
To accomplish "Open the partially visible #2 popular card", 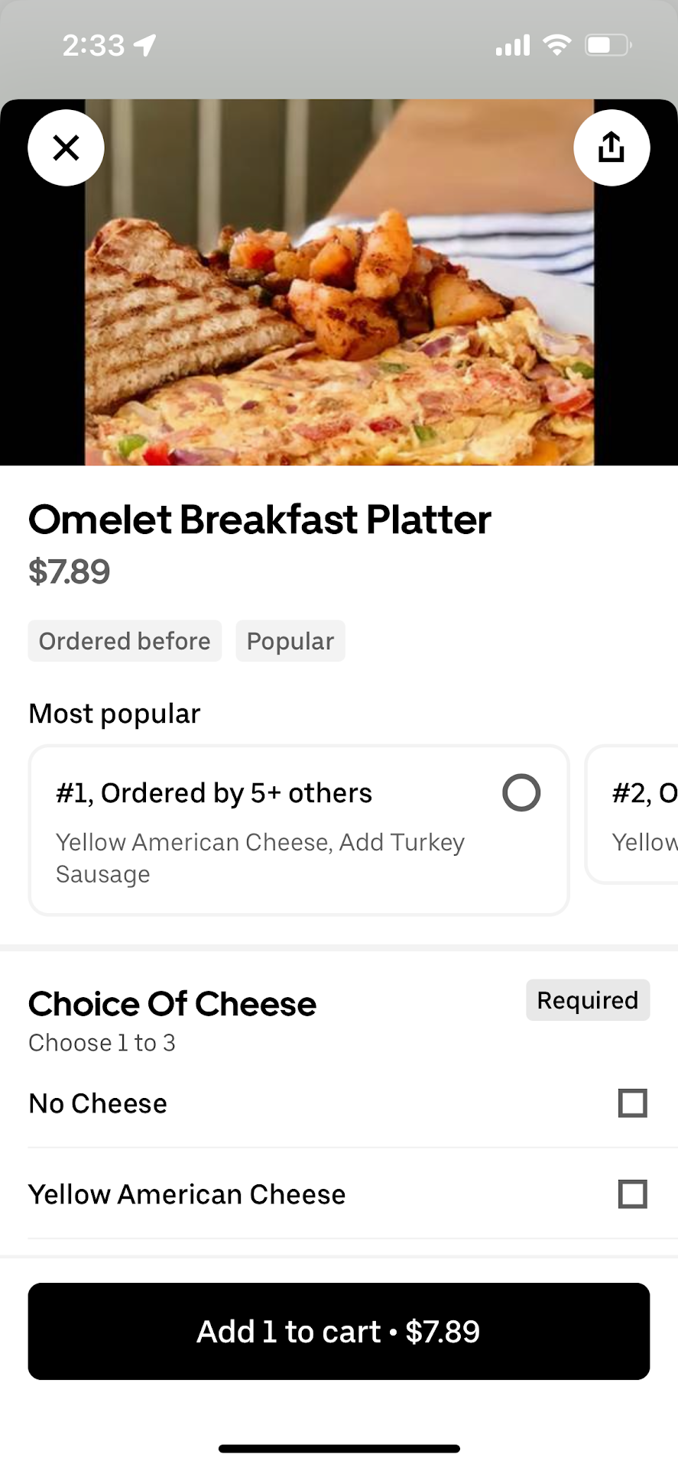I will click(634, 815).
